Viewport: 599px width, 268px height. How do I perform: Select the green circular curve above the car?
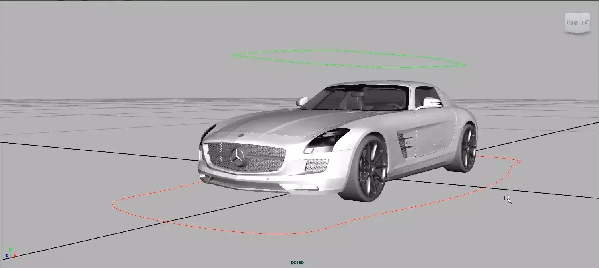[349, 58]
